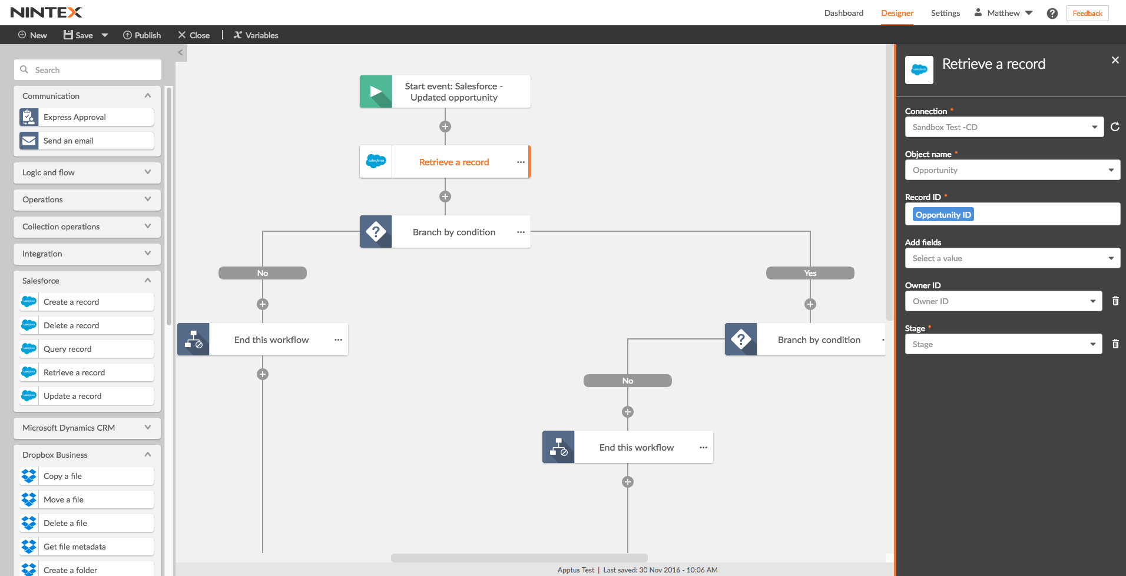Click the left End this workflow node icon

tap(193, 339)
